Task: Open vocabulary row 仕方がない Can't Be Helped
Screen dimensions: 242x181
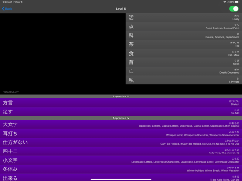Action: [121, 142]
